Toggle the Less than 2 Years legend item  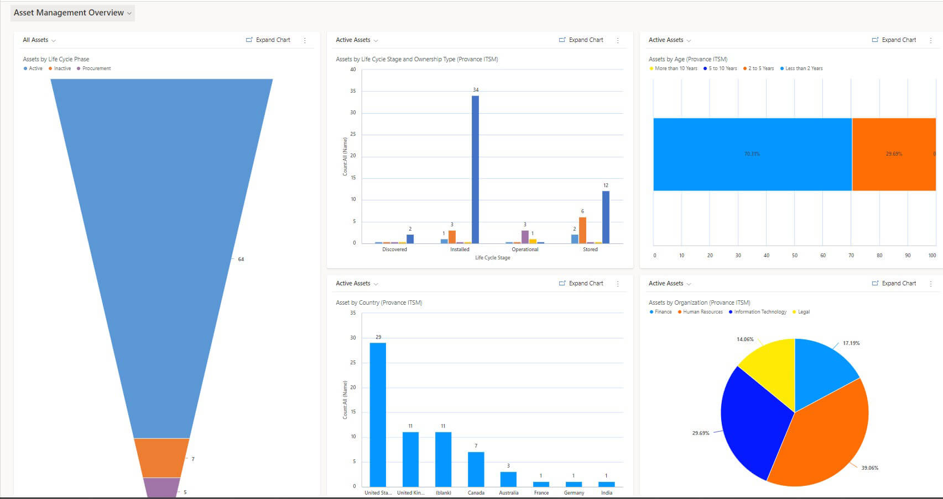(801, 68)
